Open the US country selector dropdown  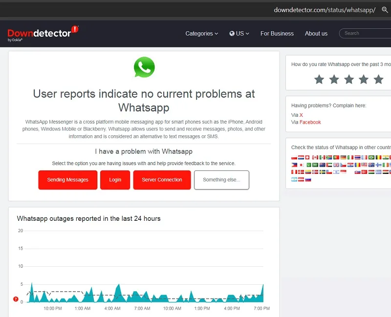point(239,33)
